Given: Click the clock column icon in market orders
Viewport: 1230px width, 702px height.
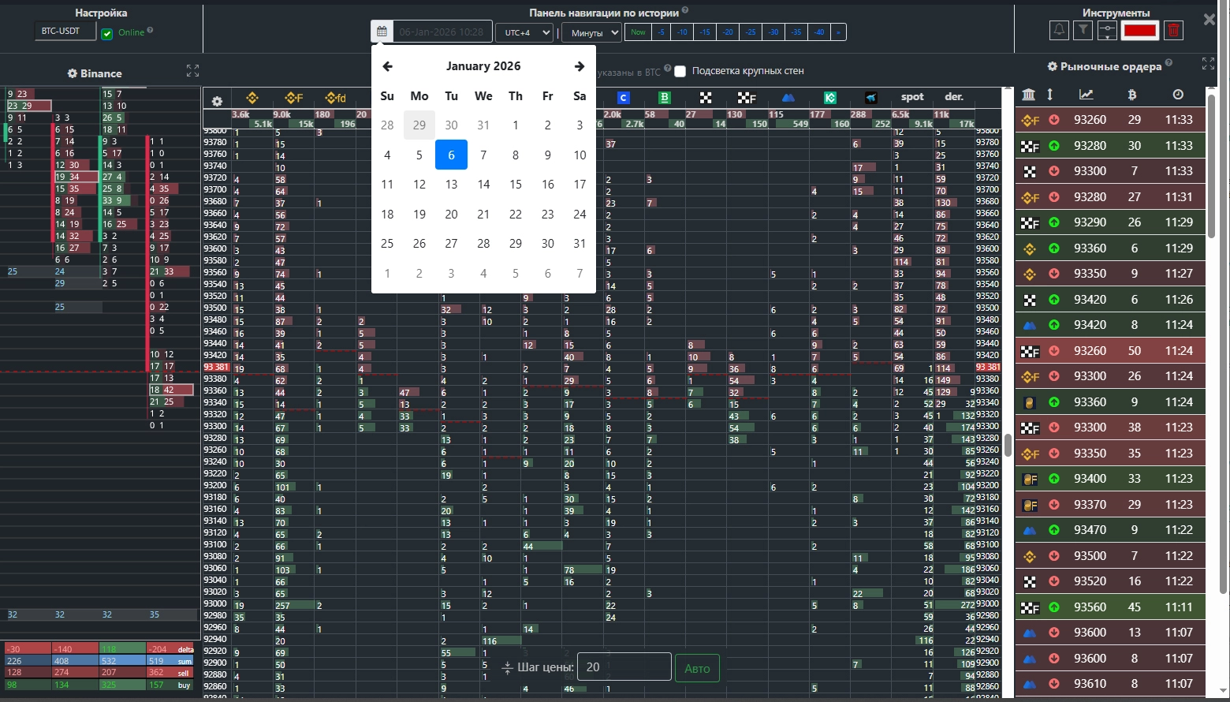Looking at the screenshot, I should click(x=1178, y=95).
